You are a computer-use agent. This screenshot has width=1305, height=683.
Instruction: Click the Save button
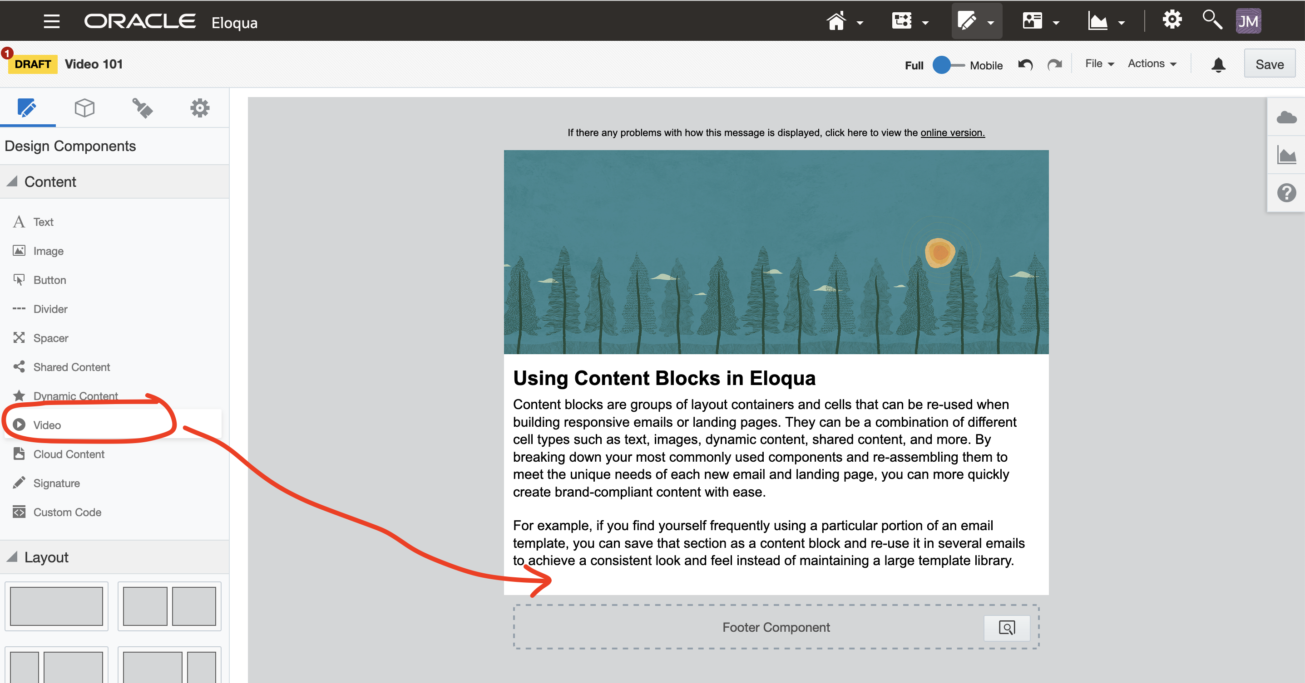click(1269, 64)
